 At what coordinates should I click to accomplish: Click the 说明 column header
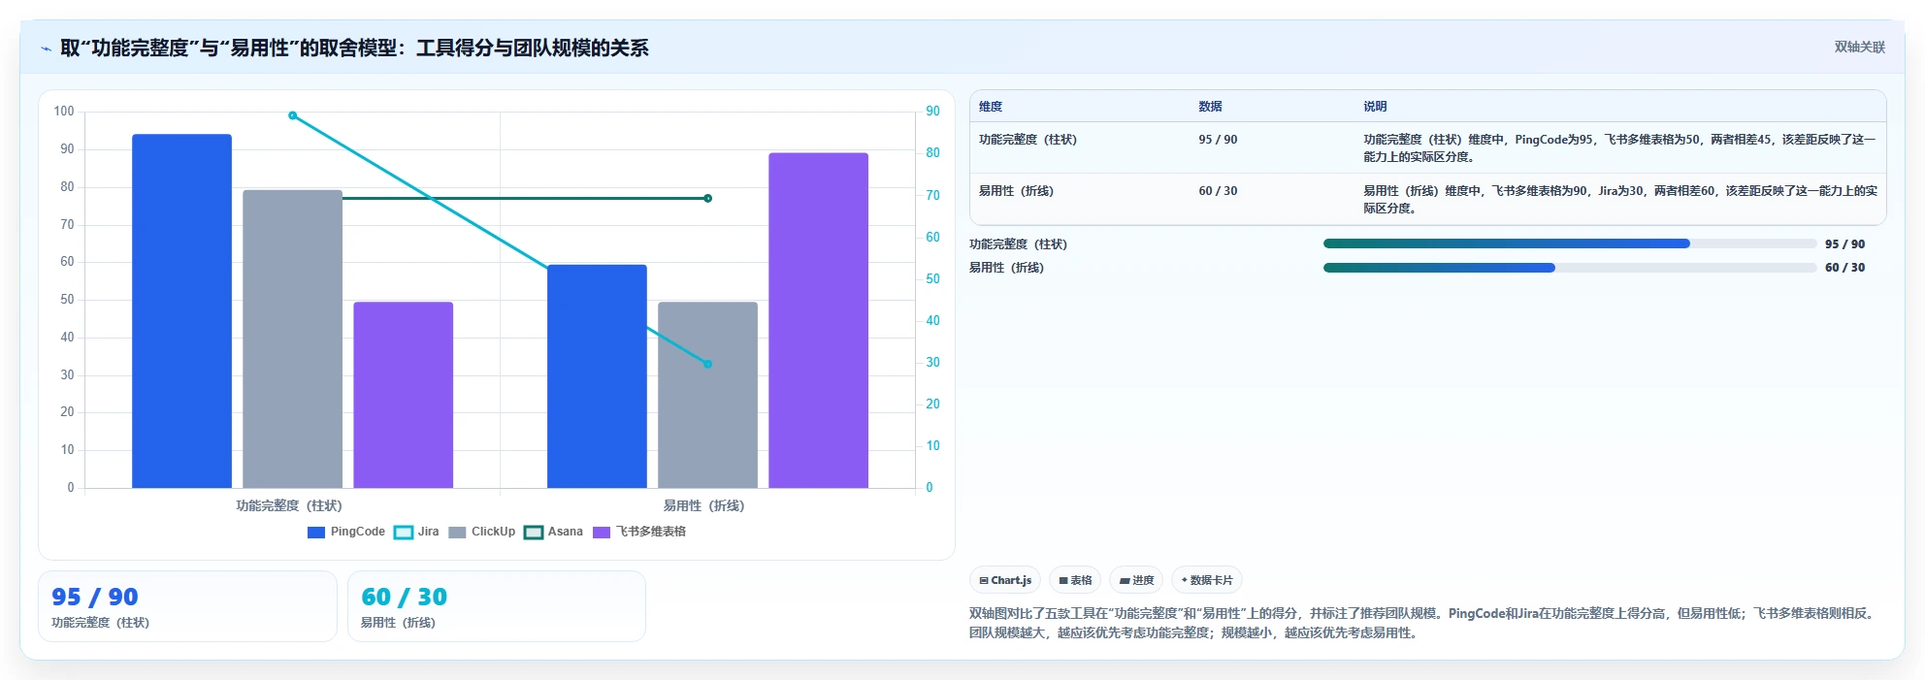coord(1375,107)
